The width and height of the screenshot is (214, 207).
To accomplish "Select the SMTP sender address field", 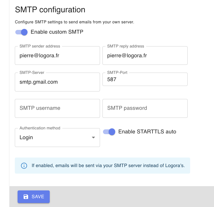I will pyautogui.click(x=57, y=55).
